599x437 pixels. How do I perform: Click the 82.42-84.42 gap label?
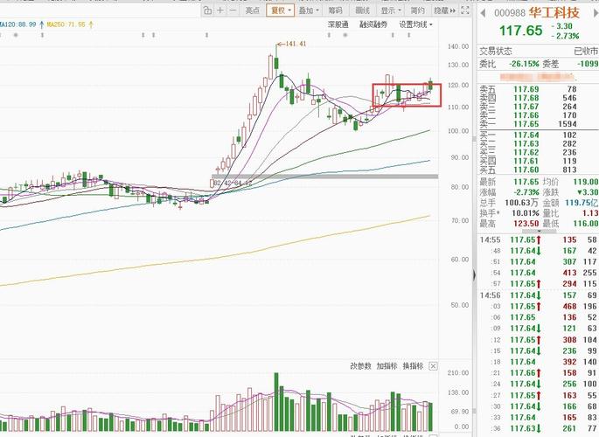233,184
